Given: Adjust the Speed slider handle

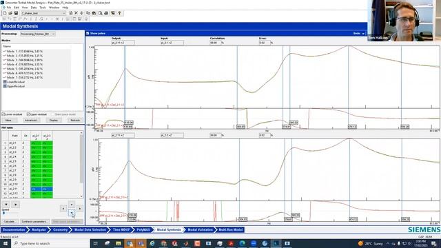Looking at the screenshot, I should 3,213.
